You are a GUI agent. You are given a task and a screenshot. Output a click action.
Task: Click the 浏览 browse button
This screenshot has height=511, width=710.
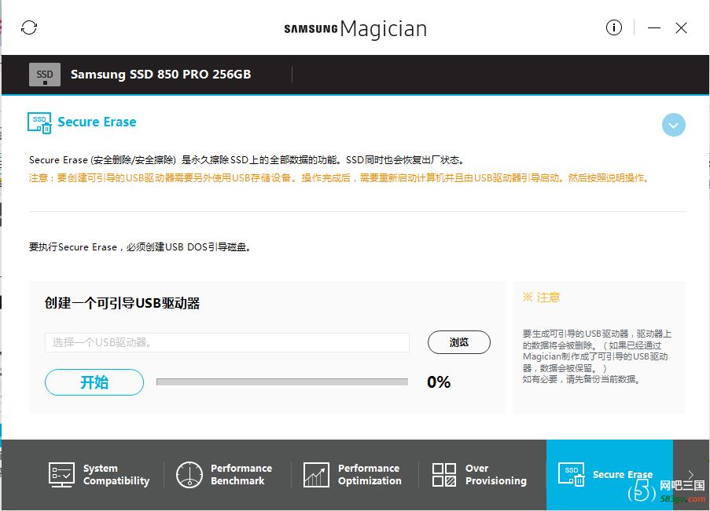point(458,342)
